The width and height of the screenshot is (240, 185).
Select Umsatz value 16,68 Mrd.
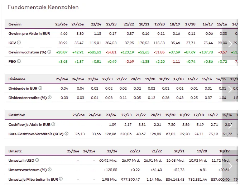point(176,161)
